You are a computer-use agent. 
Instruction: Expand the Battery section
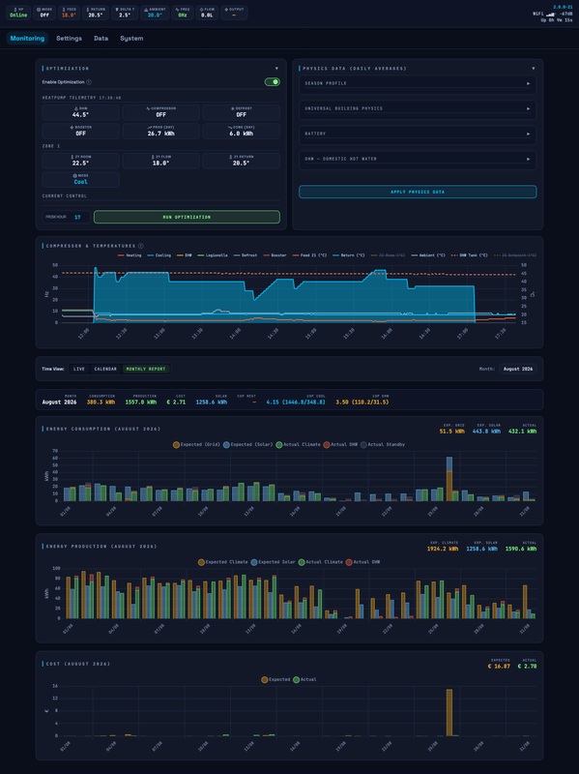point(418,134)
